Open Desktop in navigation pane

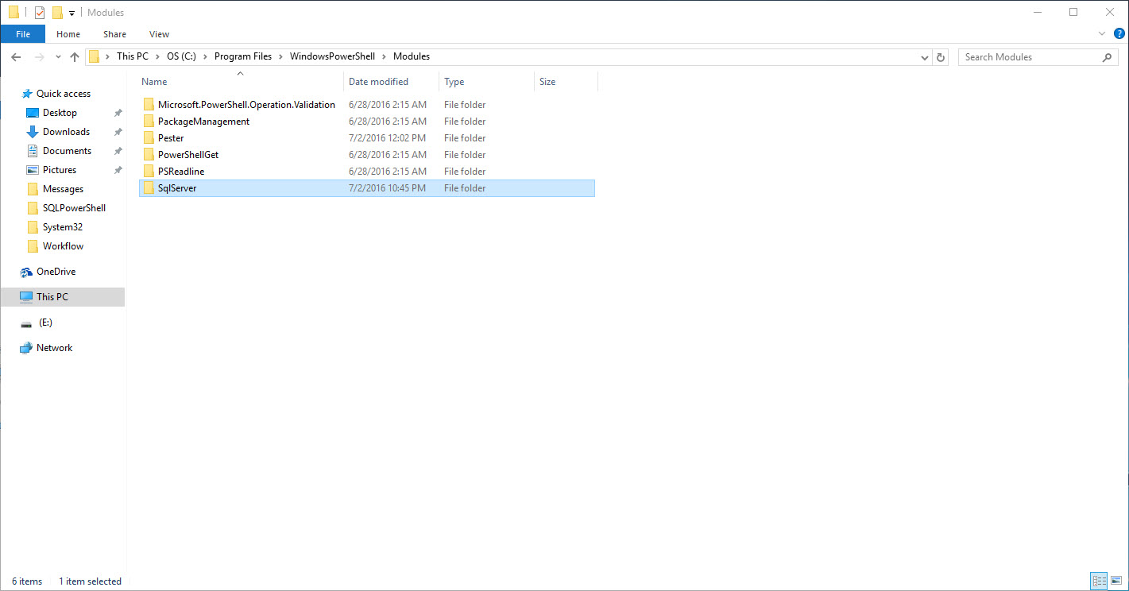pos(60,112)
